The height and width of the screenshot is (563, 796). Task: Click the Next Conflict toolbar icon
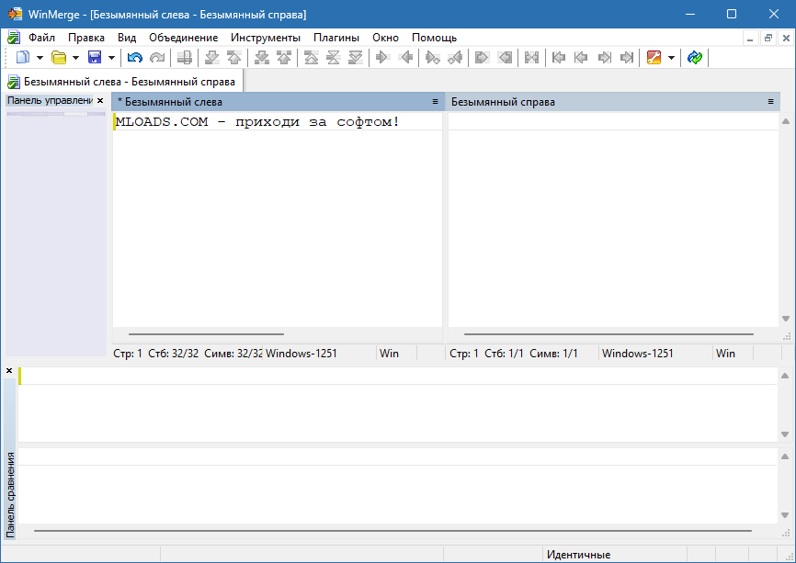click(x=261, y=57)
